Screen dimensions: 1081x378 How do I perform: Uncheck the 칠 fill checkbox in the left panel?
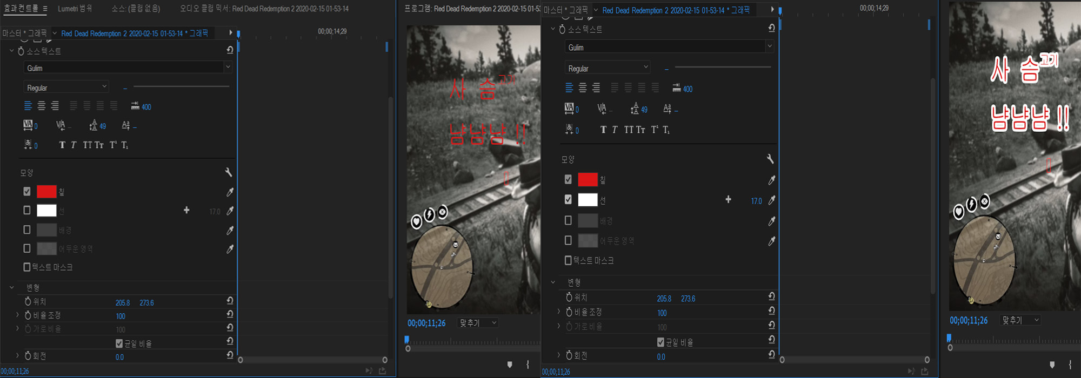pos(27,191)
